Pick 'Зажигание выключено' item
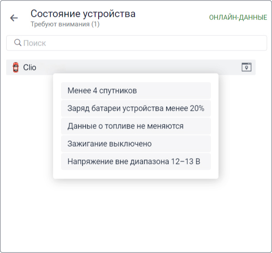 coord(136,144)
